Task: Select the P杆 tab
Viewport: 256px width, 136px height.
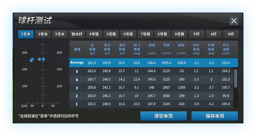Action: coord(197,34)
